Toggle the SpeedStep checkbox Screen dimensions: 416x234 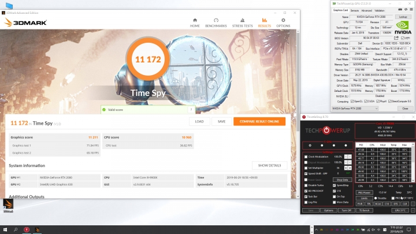tap(335, 185)
